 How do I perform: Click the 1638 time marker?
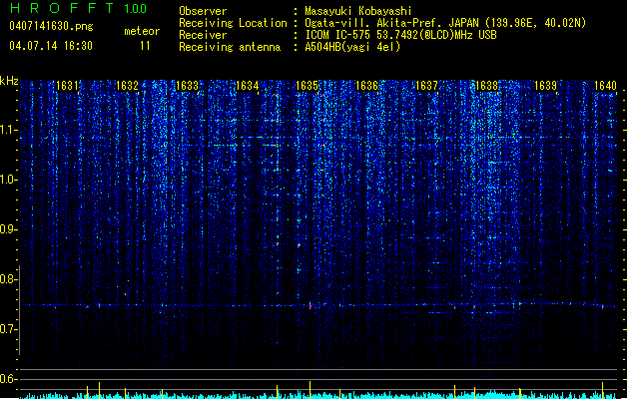[x=486, y=86]
